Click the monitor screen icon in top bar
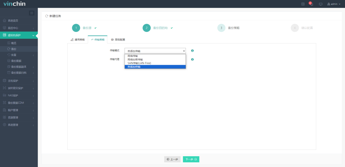Image resolution: width=345 pixels, height=167 pixels. [x=321, y=4]
